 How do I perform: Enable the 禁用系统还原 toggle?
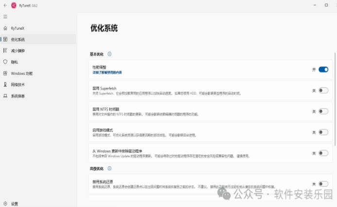click(323, 184)
